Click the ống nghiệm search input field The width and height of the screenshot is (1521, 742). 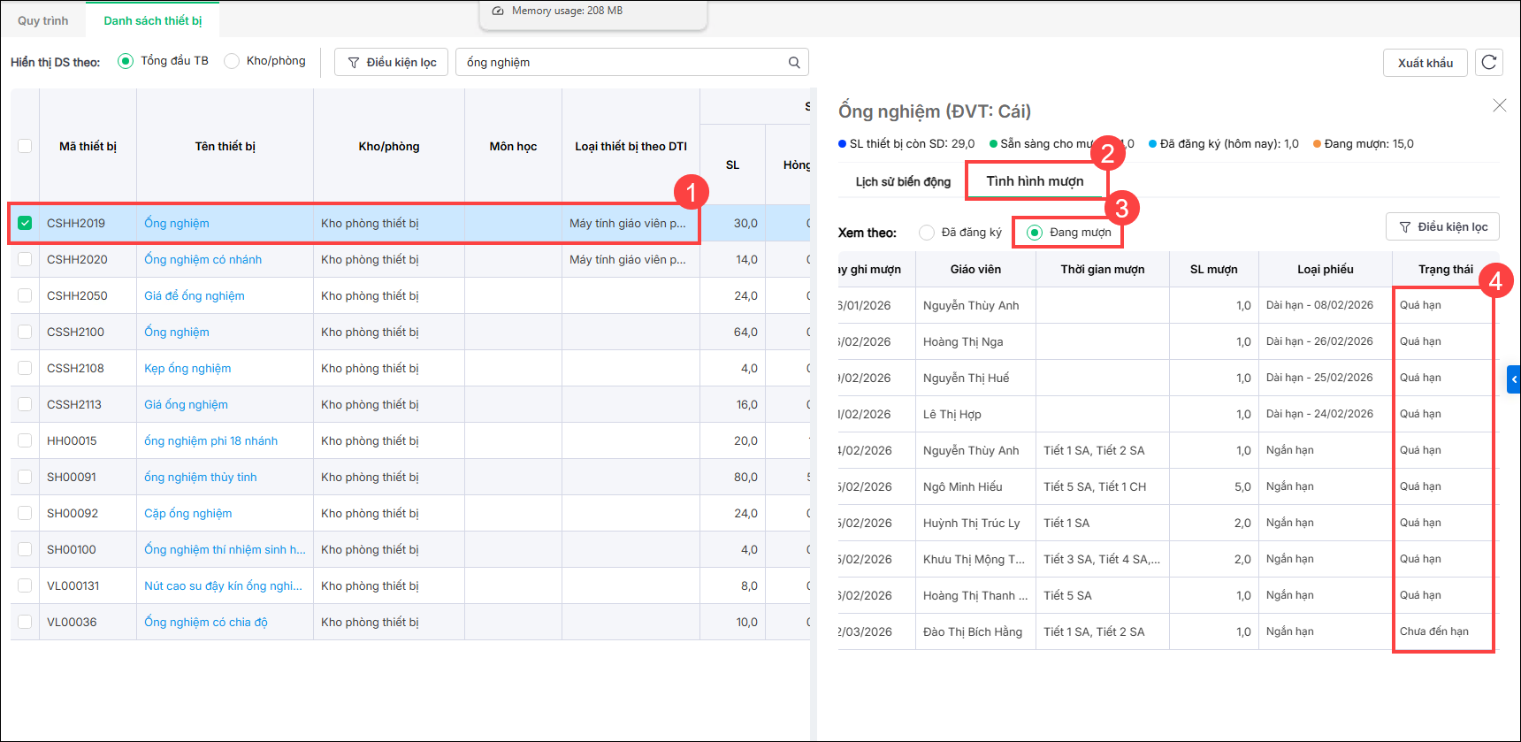pyautogui.click(x=619, y=63)
